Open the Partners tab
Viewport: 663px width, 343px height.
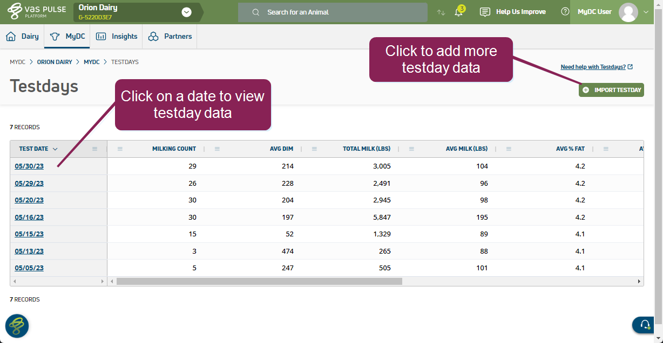click(x=170, y=37)
